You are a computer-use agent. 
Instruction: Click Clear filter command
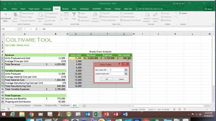pos(82,13)
